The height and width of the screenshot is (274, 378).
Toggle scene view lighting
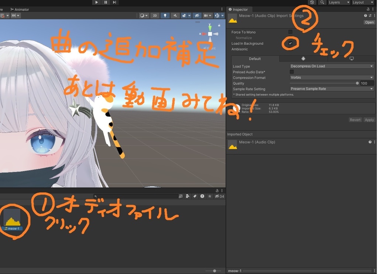click(165, 16)
